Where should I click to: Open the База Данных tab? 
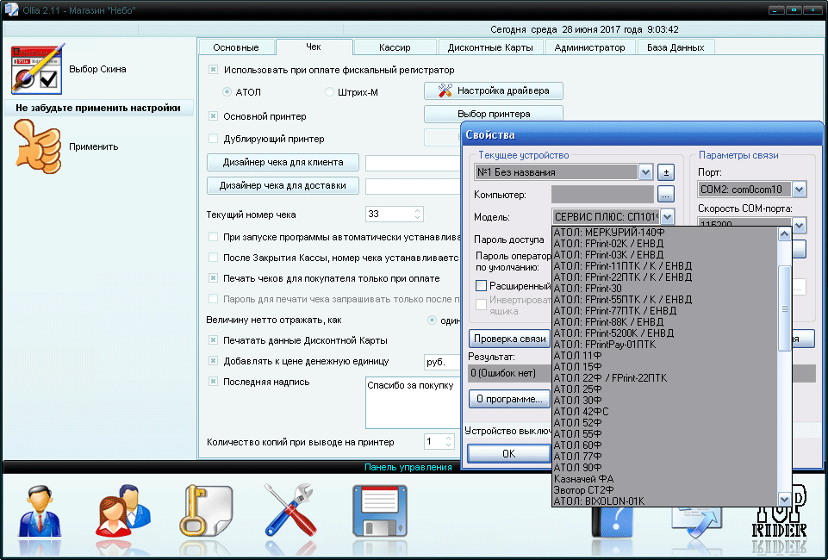pyautogui.click(x=675, y=47)
